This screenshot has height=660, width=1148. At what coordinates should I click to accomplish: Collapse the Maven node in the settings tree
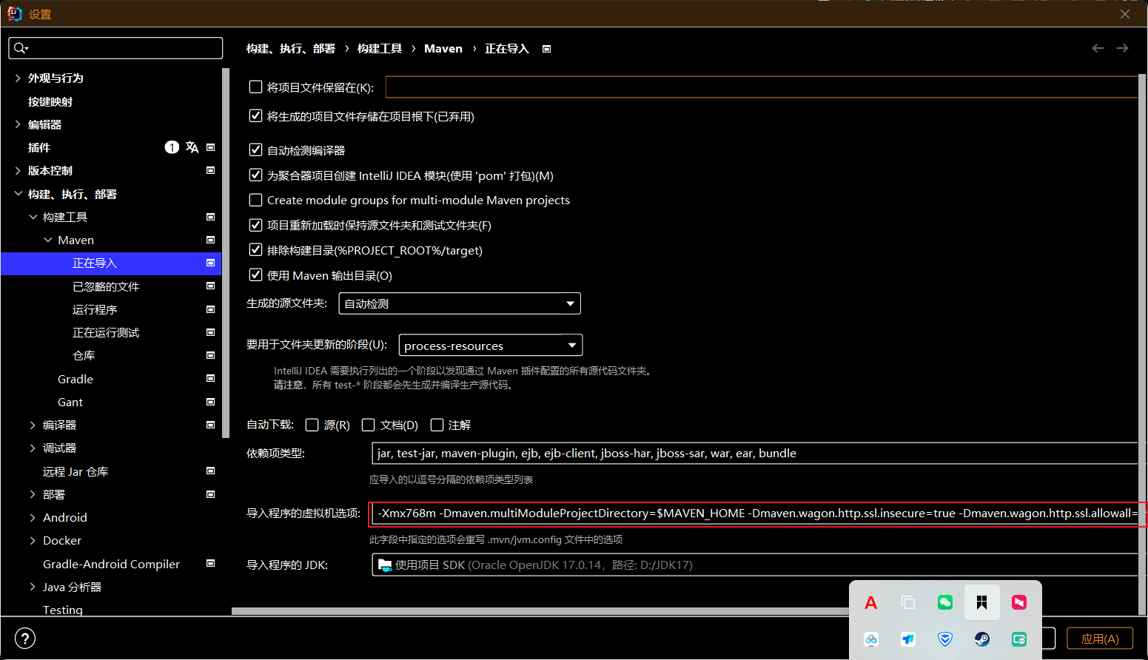click(x=50, y=240)
